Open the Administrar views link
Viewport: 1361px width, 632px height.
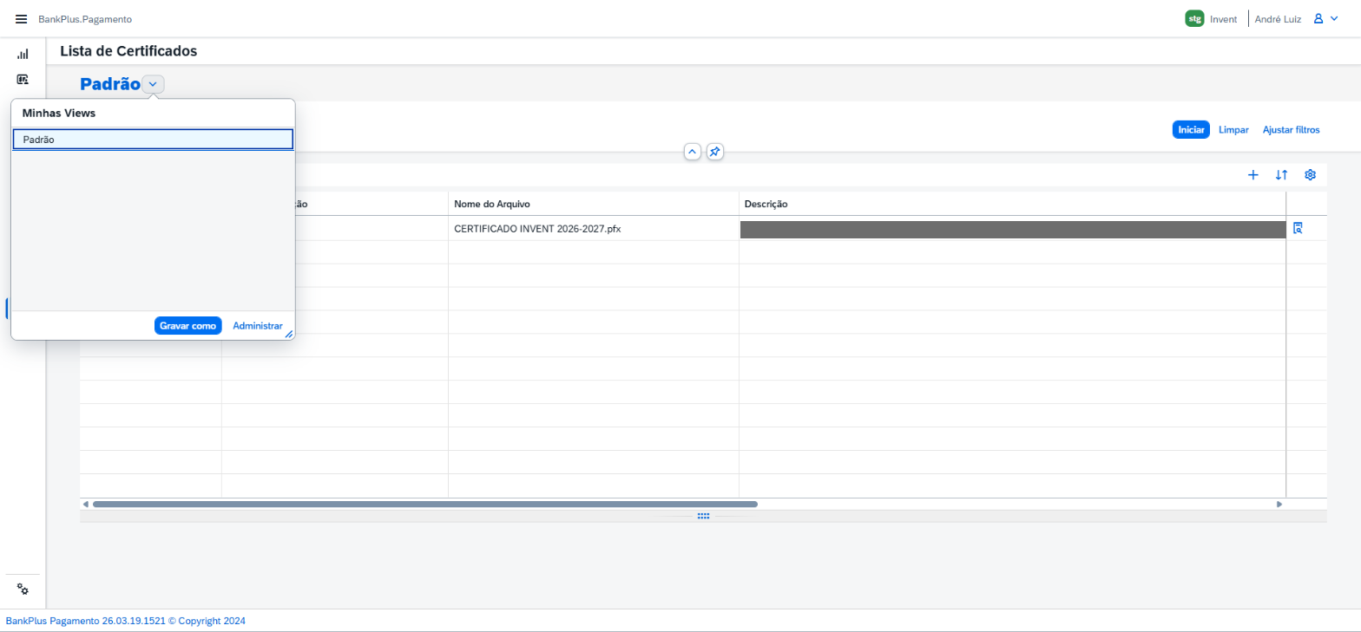click(x=258, y=325)
